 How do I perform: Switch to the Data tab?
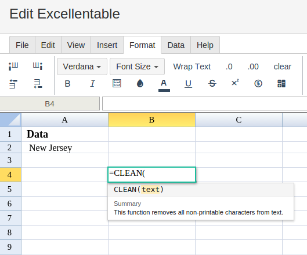[x=176, y=45]
